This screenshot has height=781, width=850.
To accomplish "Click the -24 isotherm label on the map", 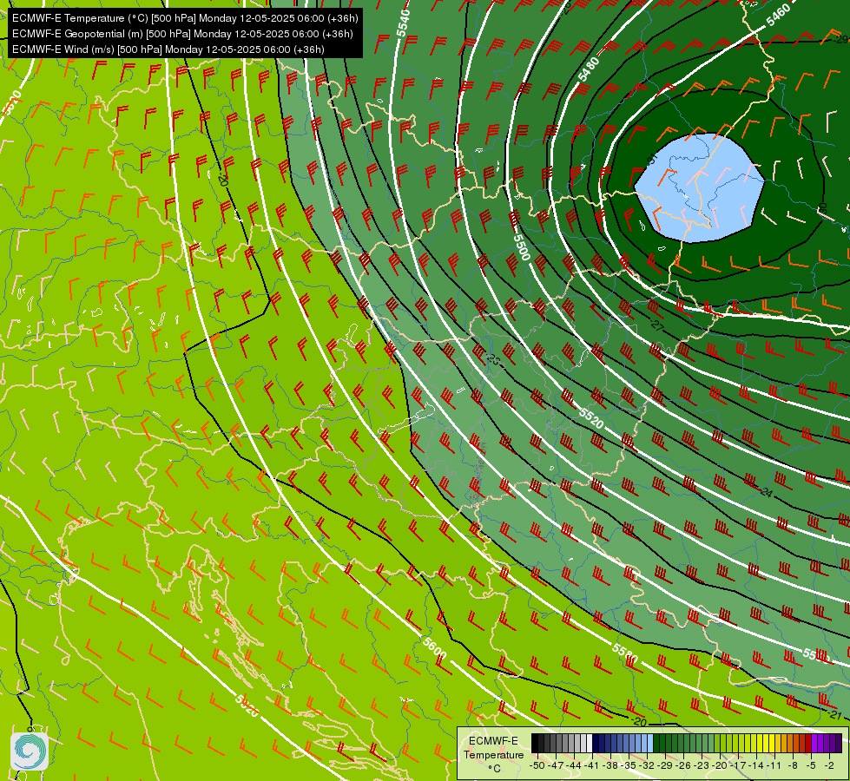I will 765,492.
